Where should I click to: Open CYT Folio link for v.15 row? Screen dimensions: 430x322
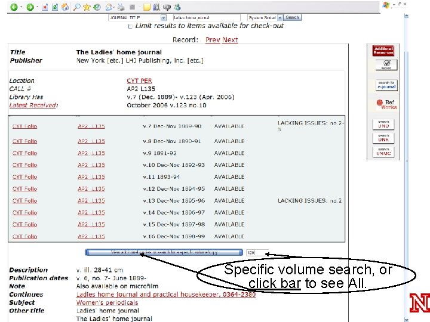pos(24,225)
